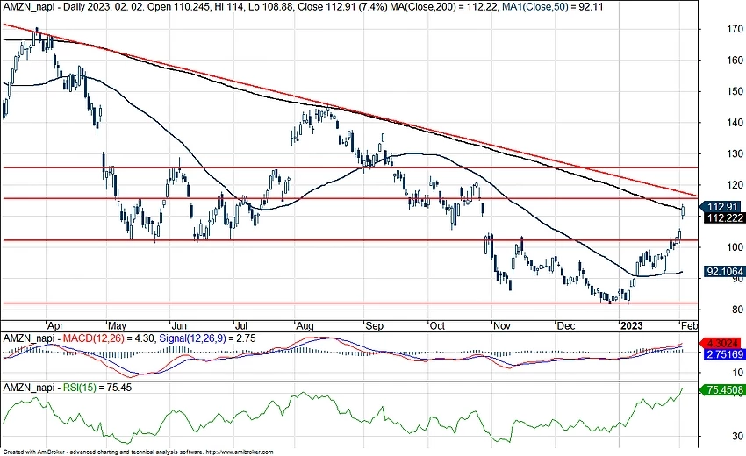Click the latest candlestick near 112.91
This screenshot has height=456, width=746.
pyautogui.click(x=683, y=211)
